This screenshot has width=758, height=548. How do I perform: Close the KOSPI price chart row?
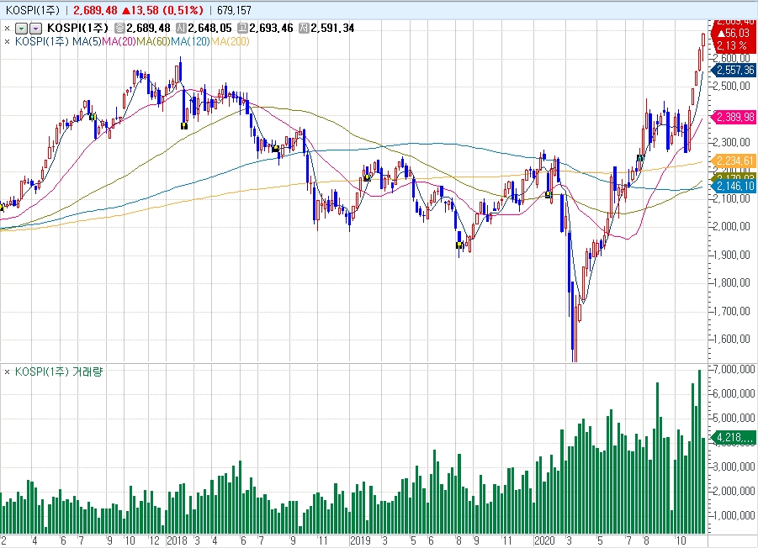click(x=8, y=28)
